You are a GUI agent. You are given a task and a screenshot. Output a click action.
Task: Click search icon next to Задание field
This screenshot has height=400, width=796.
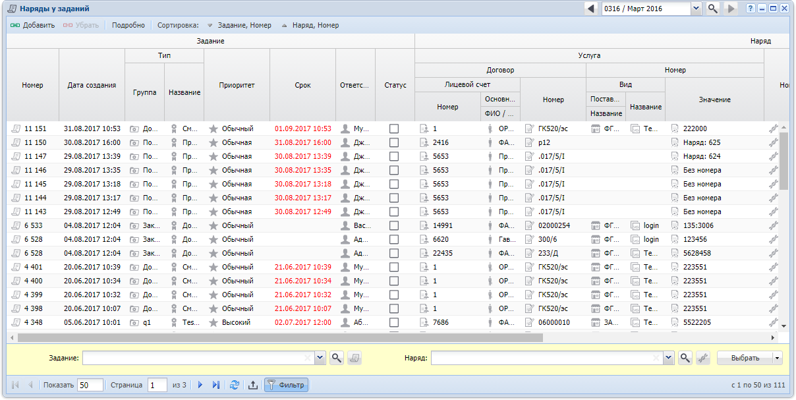point(337,358)
